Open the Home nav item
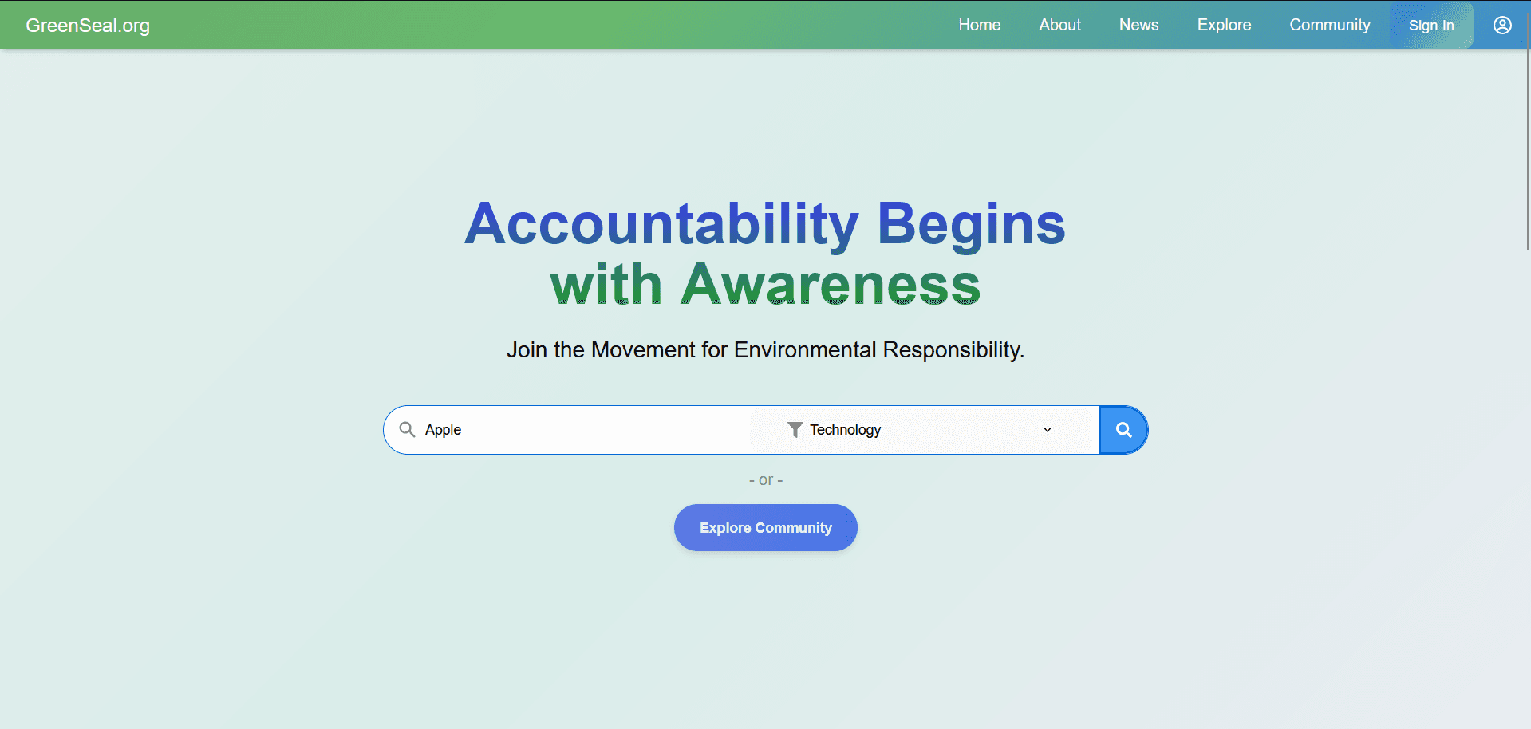The image size is (1531, 729). pyautogui.click(x=980, y=25)
